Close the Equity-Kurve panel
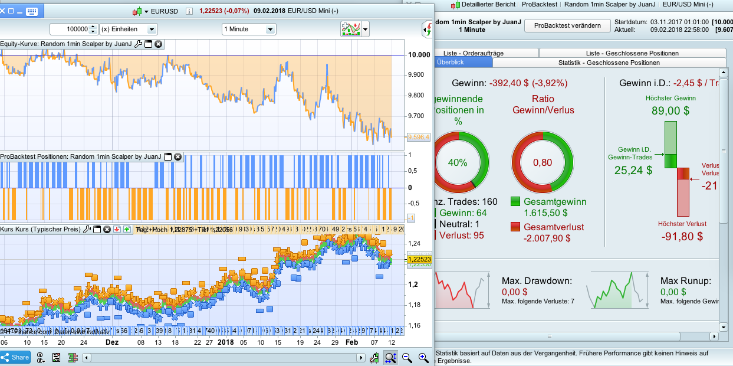 point(159,44)
